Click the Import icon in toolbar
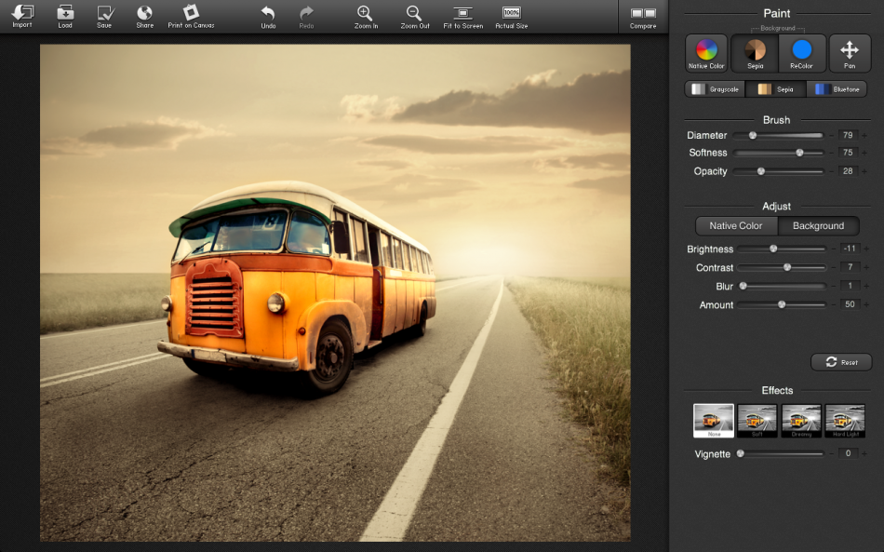Screen dimensions: 884x552 point(22,14)
